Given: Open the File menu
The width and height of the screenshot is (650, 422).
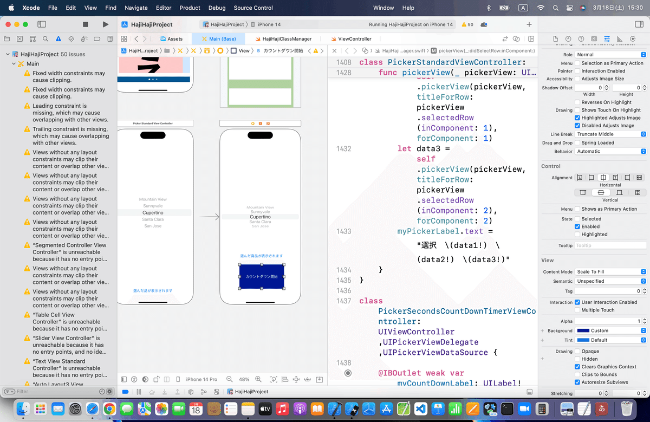Looking at the screenshot, I should (x=53, y=8).
